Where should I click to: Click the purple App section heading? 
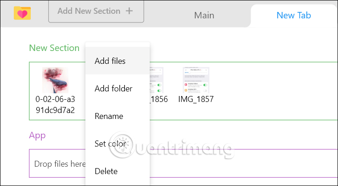(37, 135)
